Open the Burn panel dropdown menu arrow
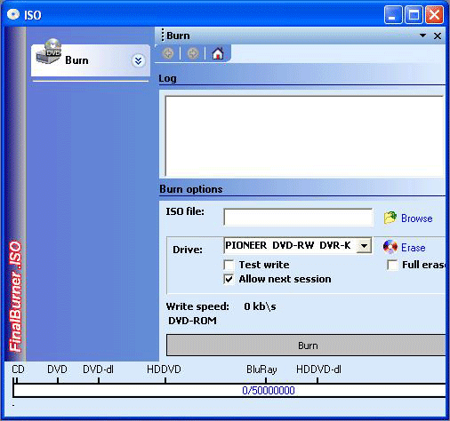The image size is (450, 421). point(423,36)
